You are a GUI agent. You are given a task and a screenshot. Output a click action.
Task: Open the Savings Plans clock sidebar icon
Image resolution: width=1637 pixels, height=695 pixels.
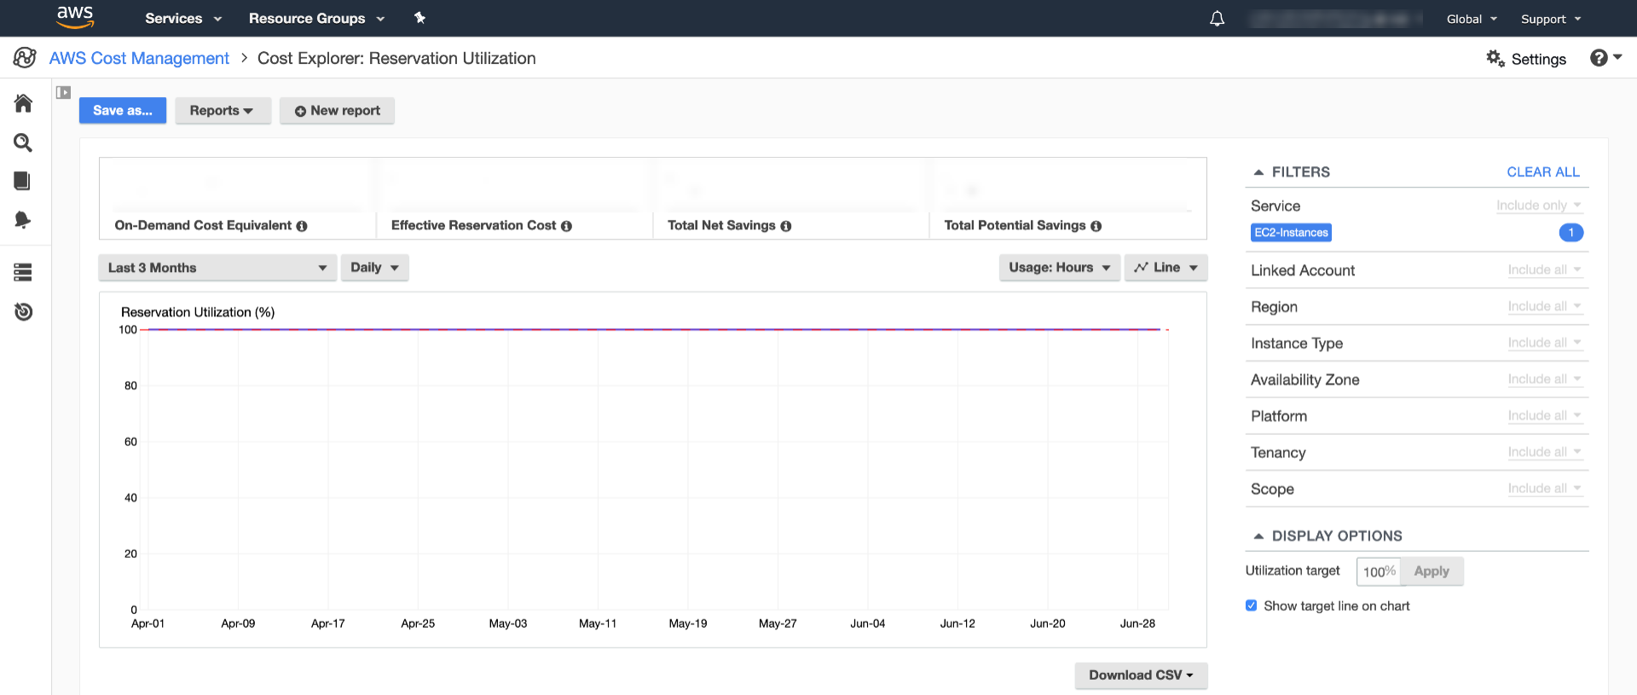pos(23,311)
